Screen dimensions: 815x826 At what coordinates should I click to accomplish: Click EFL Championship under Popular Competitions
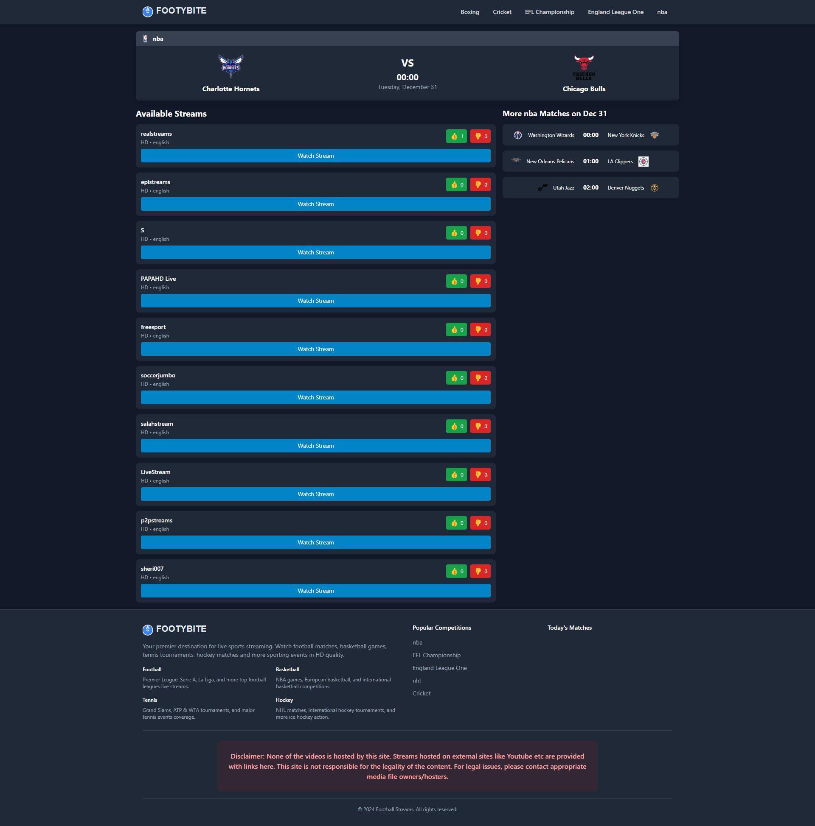click(436, 656)
